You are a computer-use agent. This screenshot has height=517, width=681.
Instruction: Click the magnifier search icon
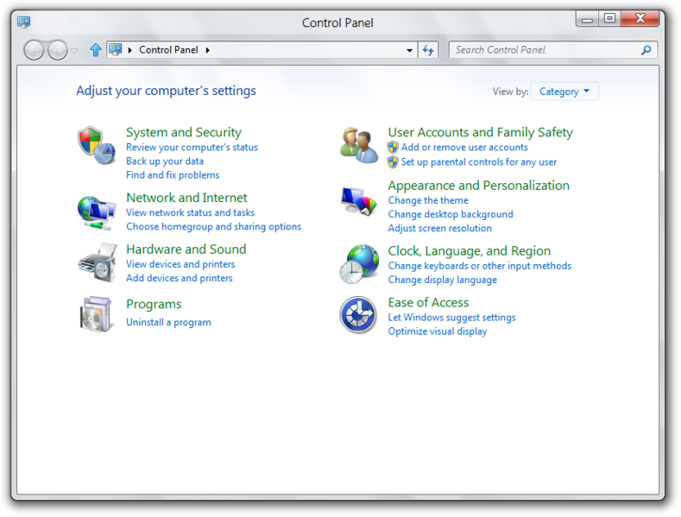click(x=646, y=50)
